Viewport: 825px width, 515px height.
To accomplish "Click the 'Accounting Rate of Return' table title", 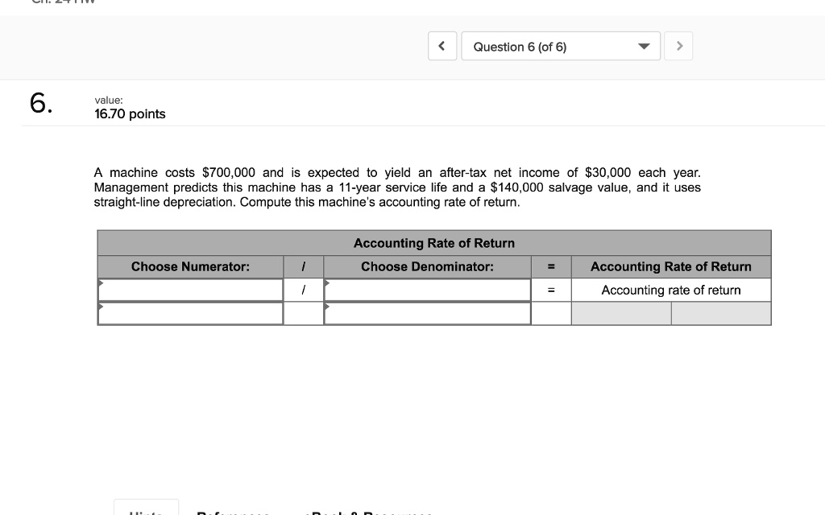I will pyautogui.click(x=434, y=243).
